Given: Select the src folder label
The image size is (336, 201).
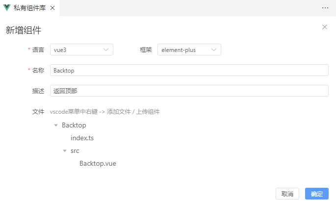Looking at the screenshot, I should pyautogui.click(x=75, y=151).
